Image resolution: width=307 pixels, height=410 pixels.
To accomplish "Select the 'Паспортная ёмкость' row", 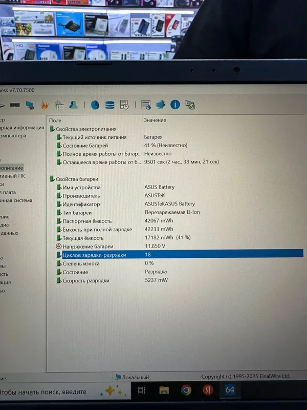I will pos(87,221).
